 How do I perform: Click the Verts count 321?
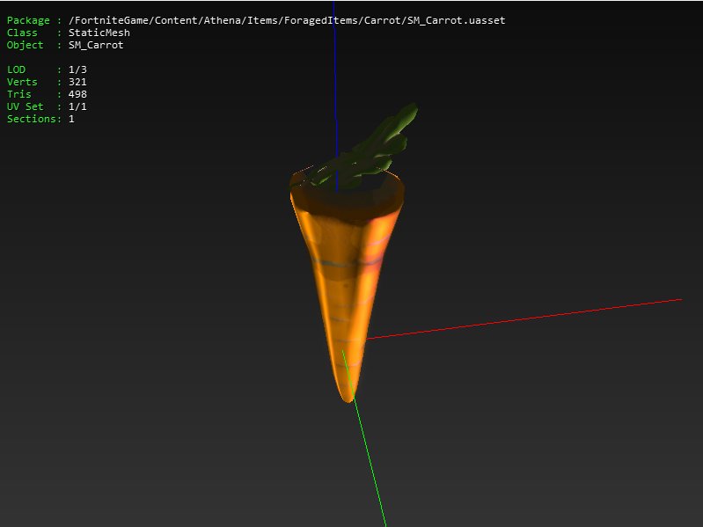tap(77, 82)
